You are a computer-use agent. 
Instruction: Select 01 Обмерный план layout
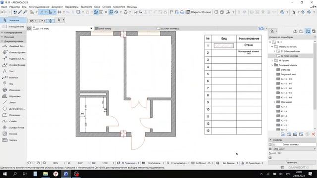290,51
